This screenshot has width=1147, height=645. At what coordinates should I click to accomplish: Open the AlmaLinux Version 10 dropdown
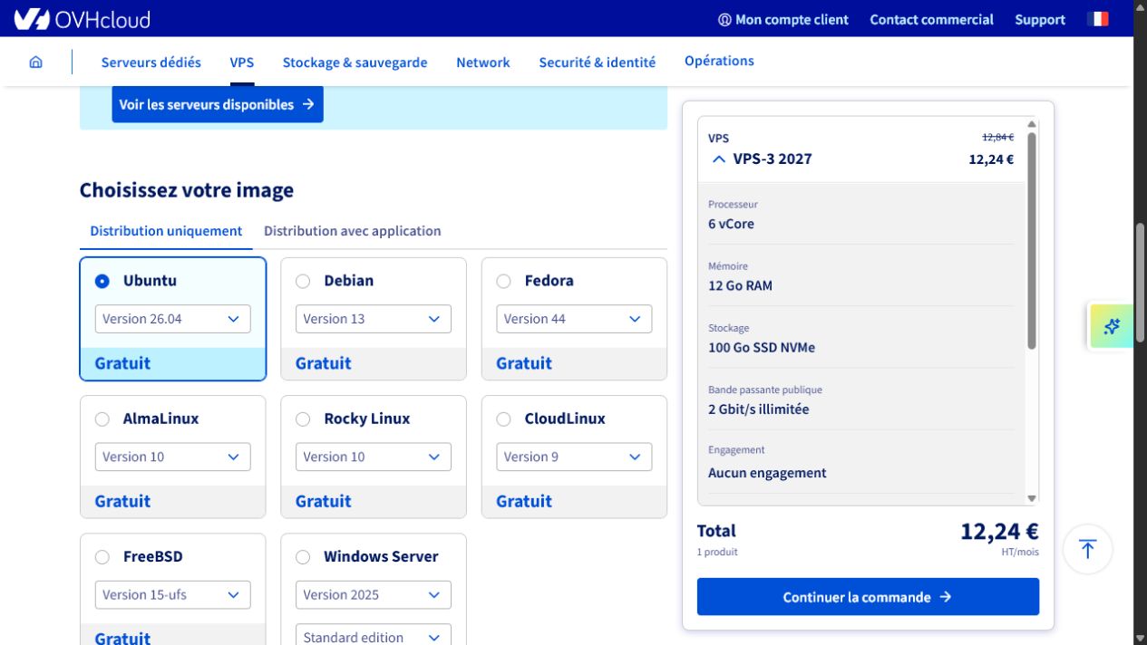(172, 457)
